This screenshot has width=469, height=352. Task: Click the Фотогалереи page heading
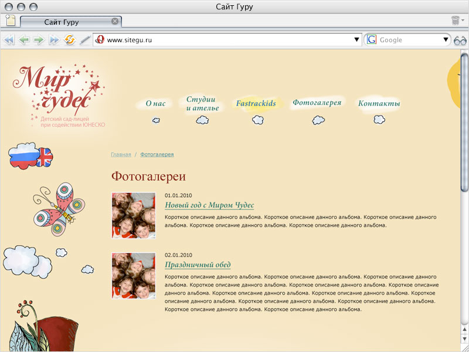[148, 177]
